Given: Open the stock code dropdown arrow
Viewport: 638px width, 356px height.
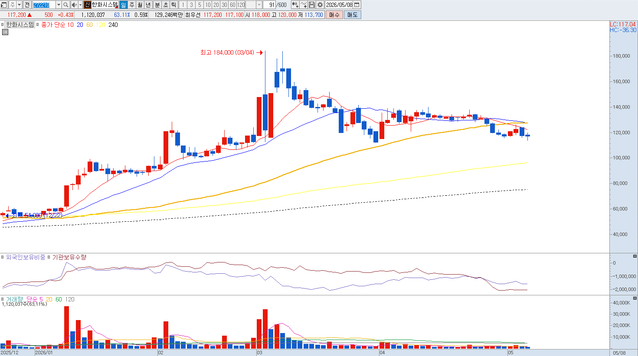Looking at the screenshot, I should (x=59, y=5).
